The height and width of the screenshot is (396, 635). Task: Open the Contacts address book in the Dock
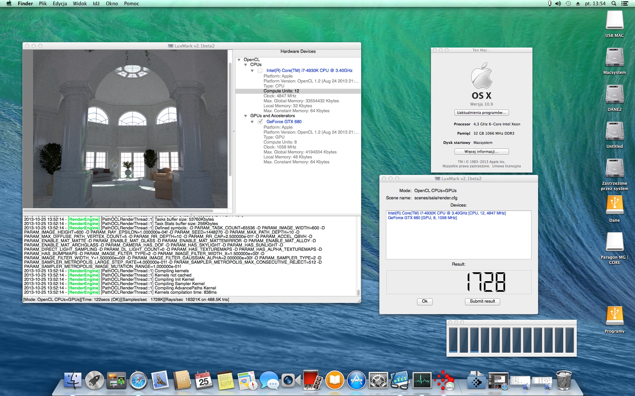click(182, 380)
